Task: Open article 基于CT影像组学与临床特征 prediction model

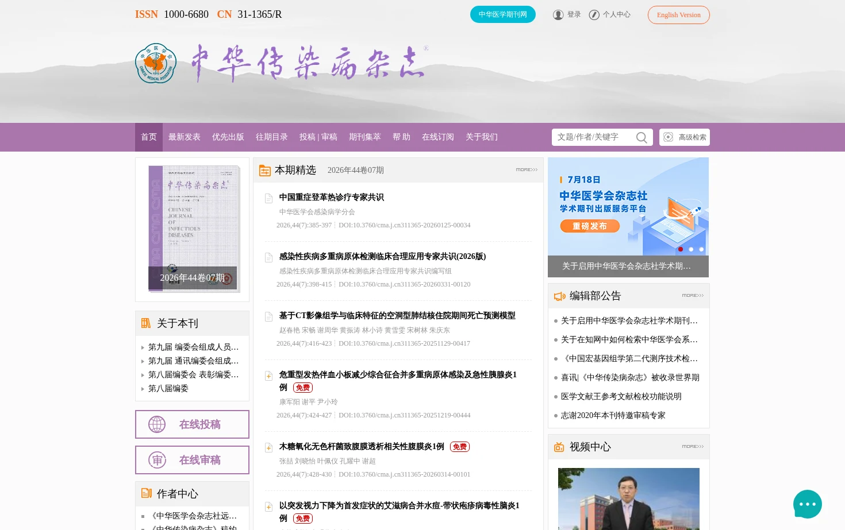Action: 397,316
